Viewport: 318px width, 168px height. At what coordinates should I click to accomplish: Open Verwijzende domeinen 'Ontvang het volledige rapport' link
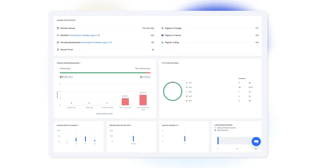[x=95, y=42]
